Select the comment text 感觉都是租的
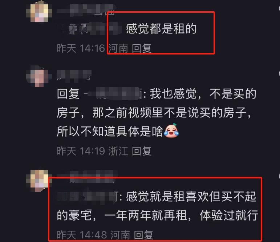This screenshot has height=242, width=280. [161, 29]
